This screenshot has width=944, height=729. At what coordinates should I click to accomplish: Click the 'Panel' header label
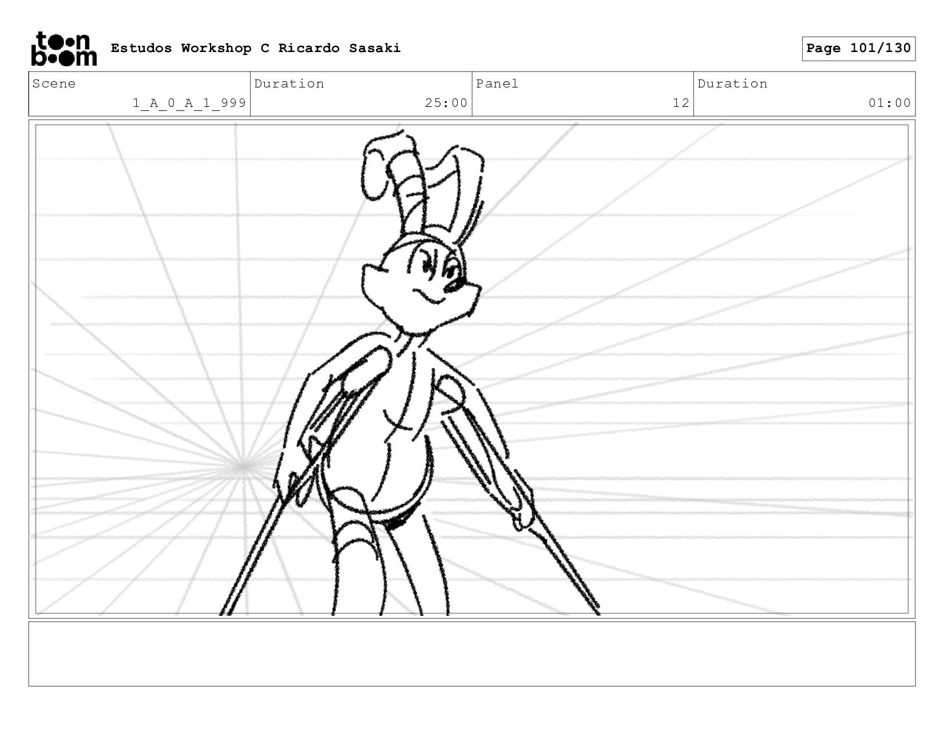[497, 83]
